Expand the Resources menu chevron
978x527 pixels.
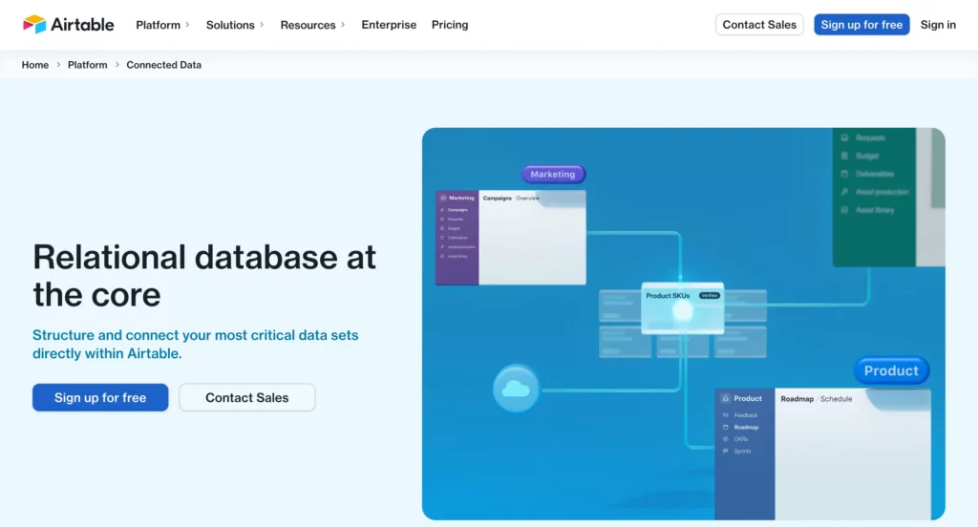(343, 25)
